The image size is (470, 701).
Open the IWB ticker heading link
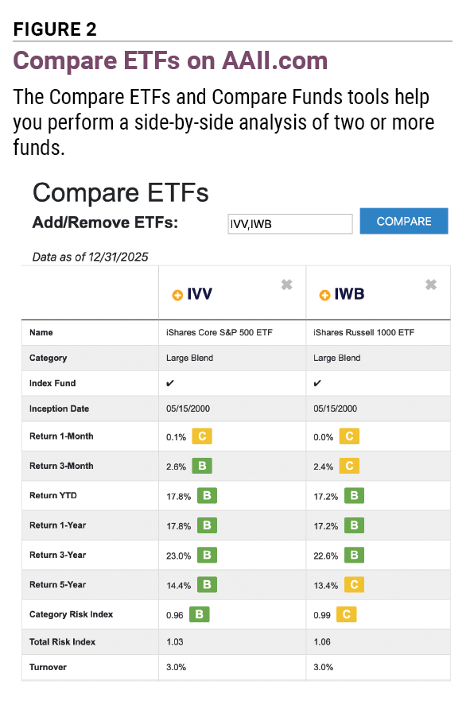(x=349, y=294)
